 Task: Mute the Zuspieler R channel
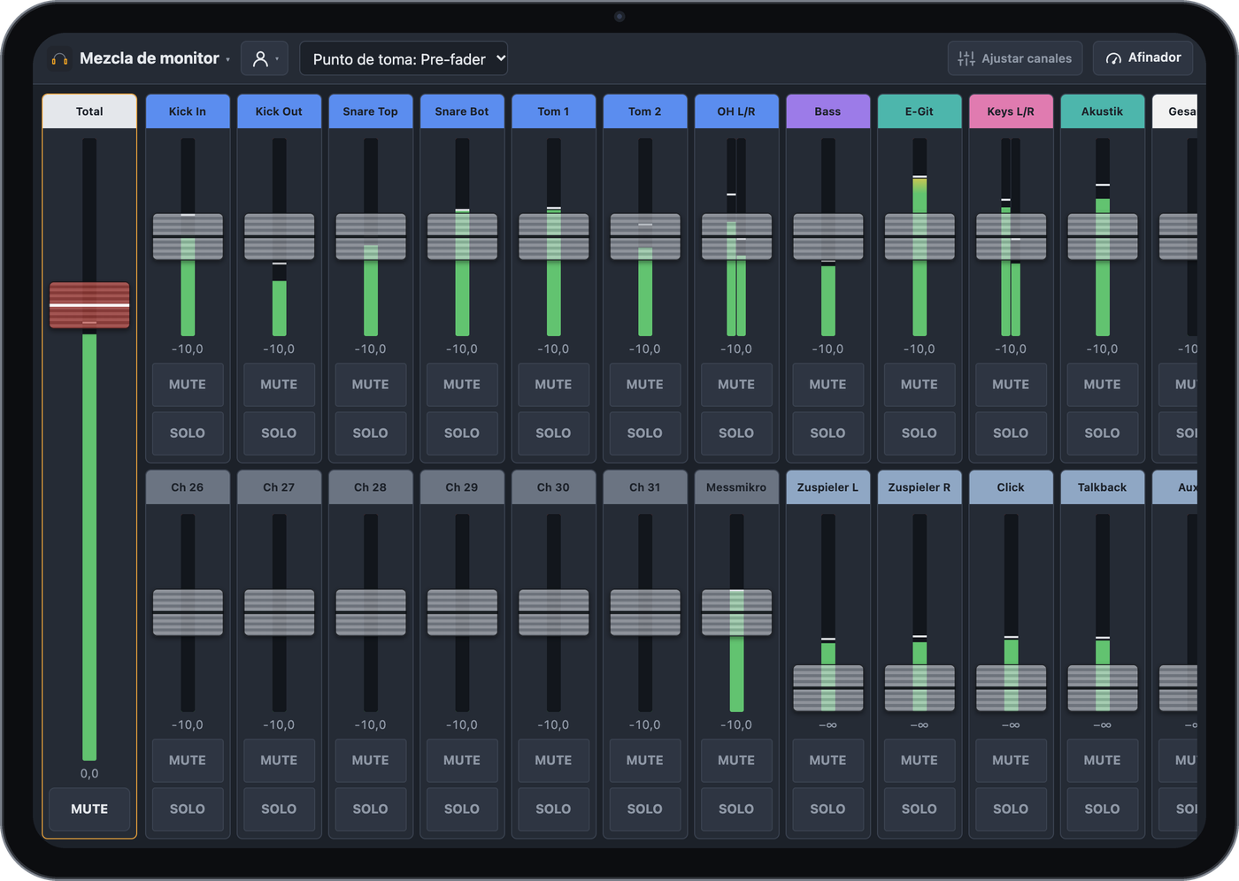(920, 760)
